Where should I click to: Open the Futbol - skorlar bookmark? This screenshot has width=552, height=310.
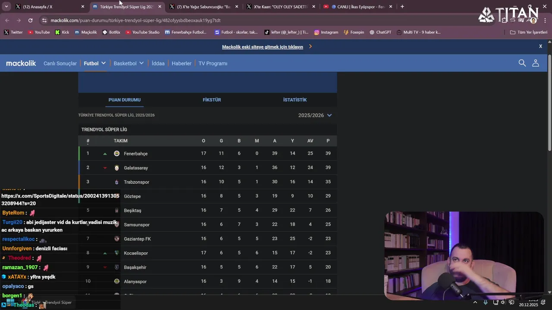[236, 32]
